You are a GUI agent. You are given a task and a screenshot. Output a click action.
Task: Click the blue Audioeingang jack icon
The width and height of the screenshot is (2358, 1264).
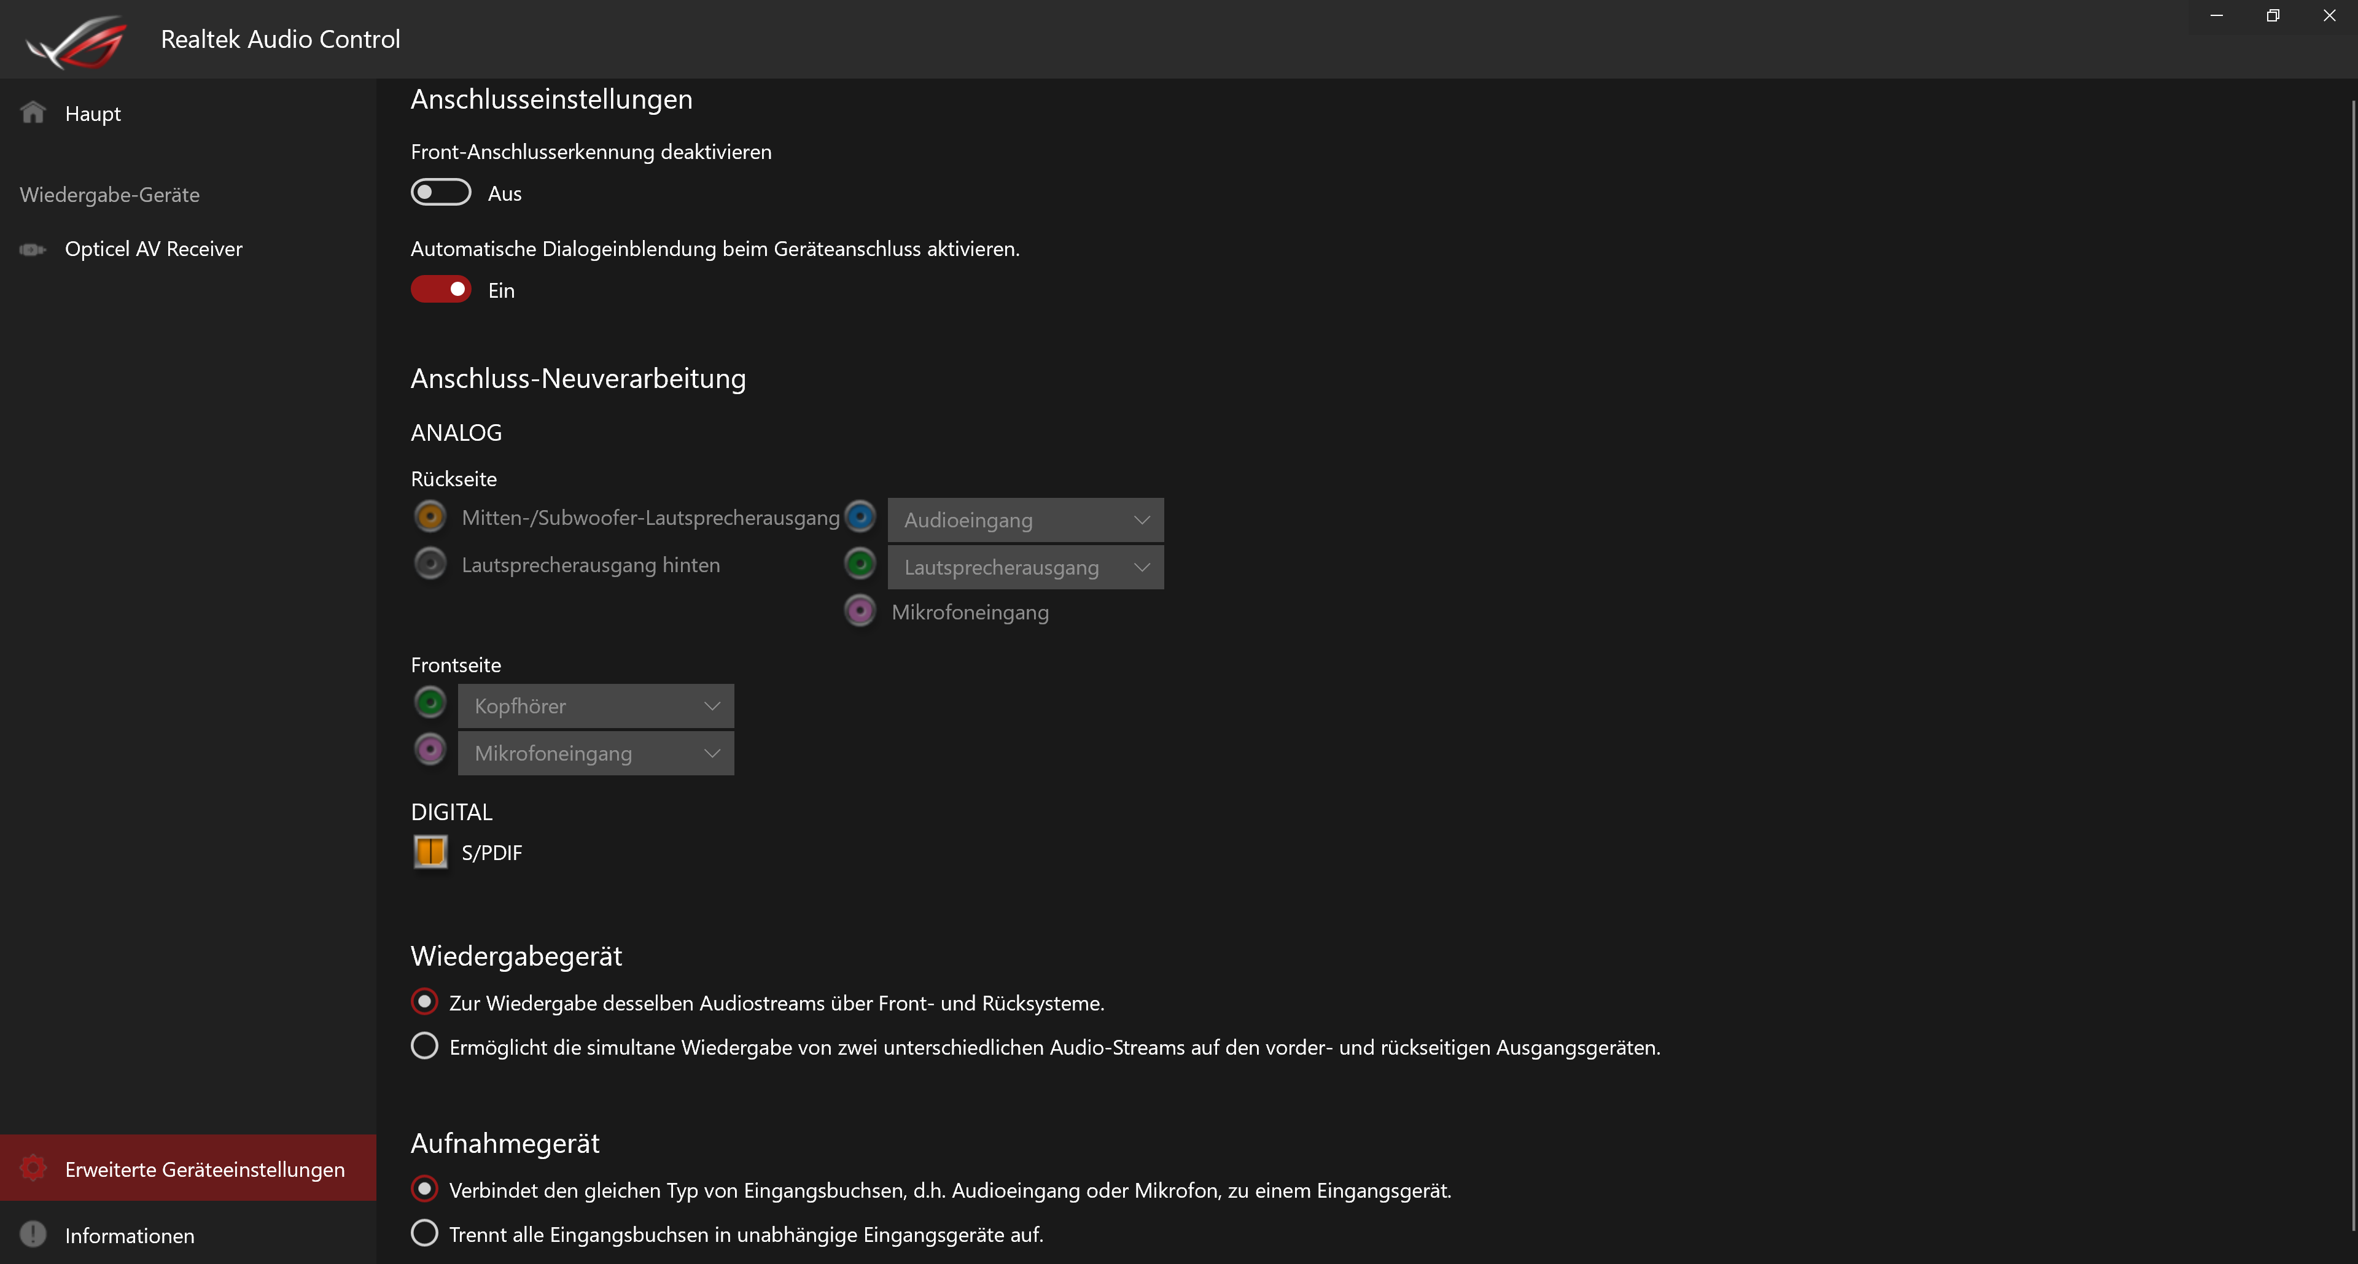(x=860, y=516)
